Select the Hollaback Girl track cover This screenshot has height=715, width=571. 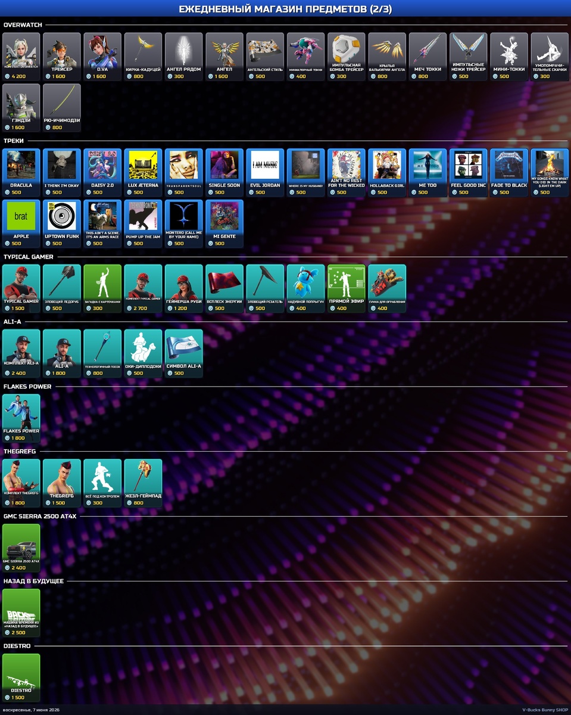(387, 173)
